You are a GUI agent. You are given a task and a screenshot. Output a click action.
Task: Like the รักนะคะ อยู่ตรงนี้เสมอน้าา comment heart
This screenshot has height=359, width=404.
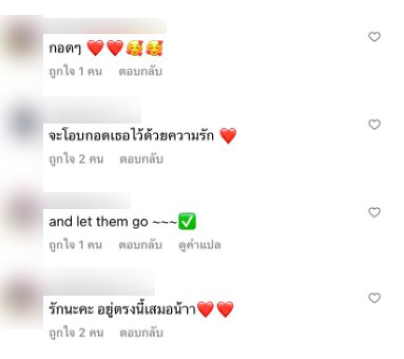click(x=374, y=298)
